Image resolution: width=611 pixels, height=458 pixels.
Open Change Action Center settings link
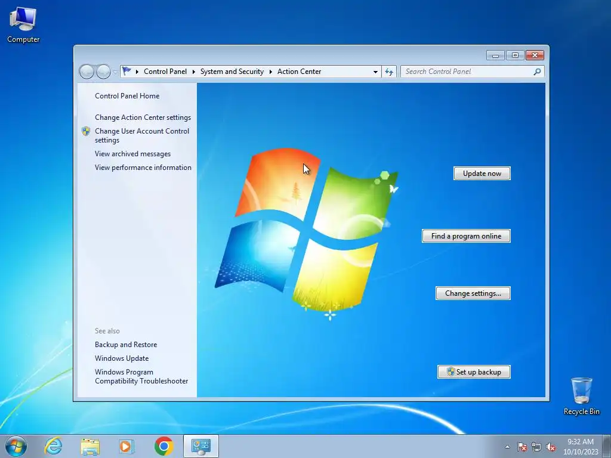(x=143, y=117)
